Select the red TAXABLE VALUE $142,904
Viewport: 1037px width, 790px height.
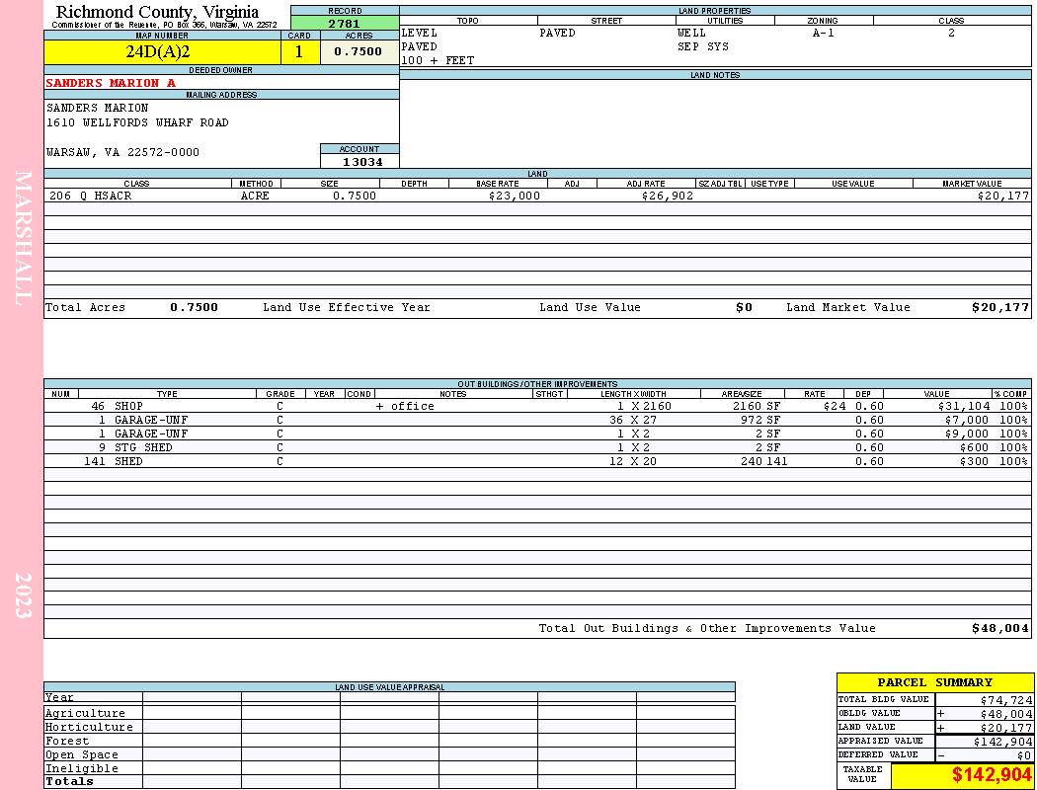992,775
